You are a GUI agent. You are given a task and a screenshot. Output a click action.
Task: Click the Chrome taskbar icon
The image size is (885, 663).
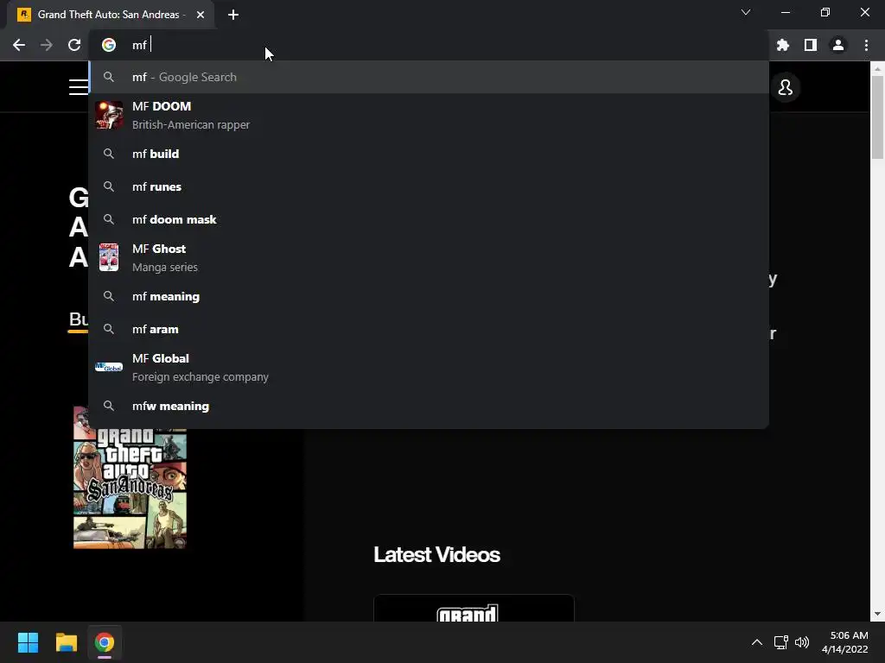(105, 642)
